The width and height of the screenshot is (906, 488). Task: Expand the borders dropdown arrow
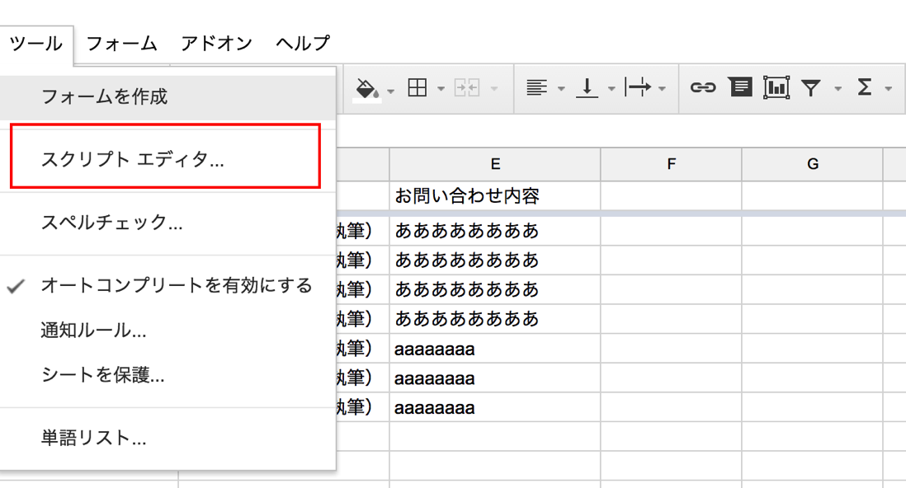click(x=441, y=89)
